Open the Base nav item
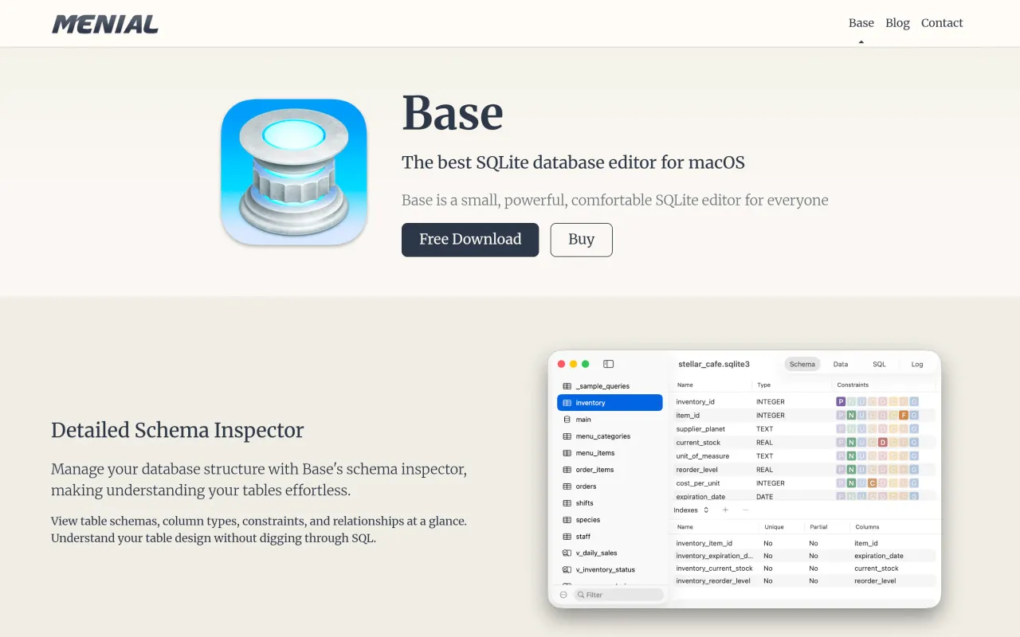The height and width of the screenshot is (637, 1020). [861, 23]
